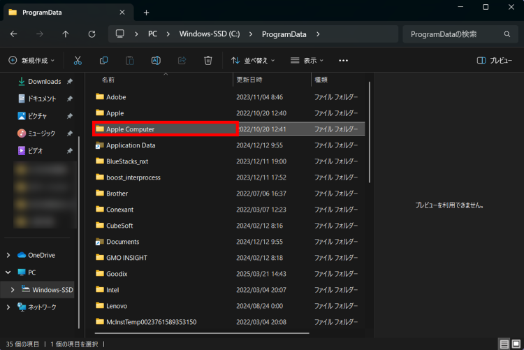Add a new Explorer tab
The height and width of the screenshot is (350, 524).
tap(147, 13)
